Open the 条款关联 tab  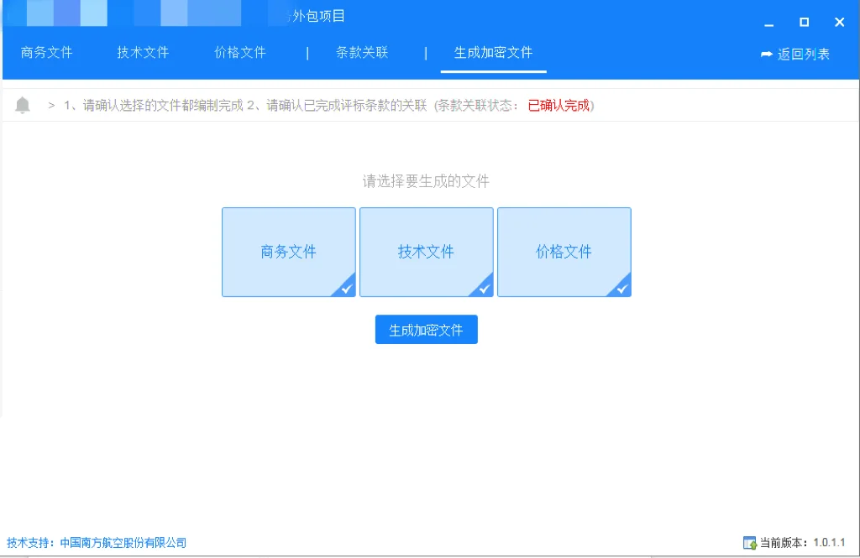click(x=362, y=52)
